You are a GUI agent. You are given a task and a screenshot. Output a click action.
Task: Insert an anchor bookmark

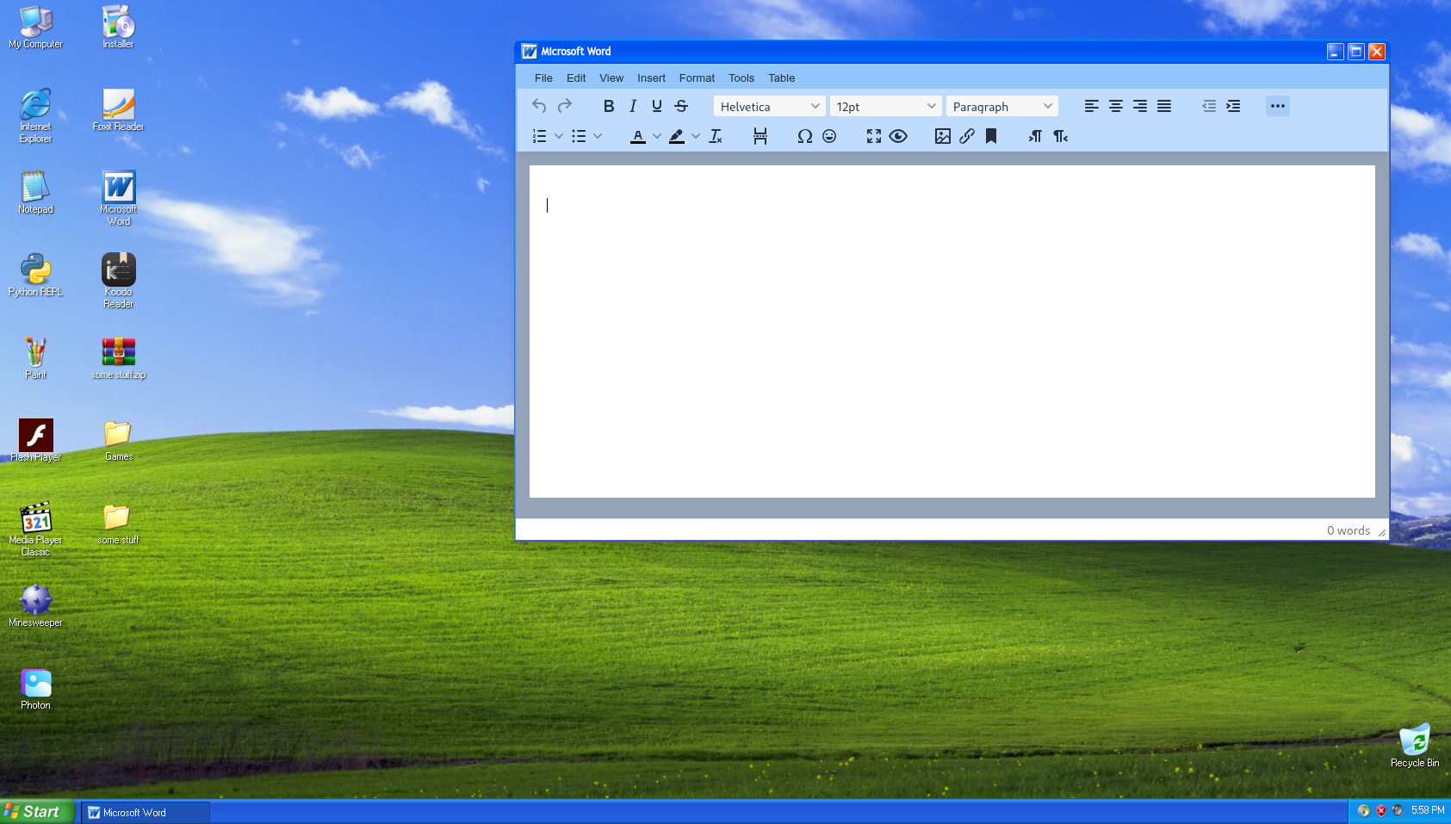991,136
